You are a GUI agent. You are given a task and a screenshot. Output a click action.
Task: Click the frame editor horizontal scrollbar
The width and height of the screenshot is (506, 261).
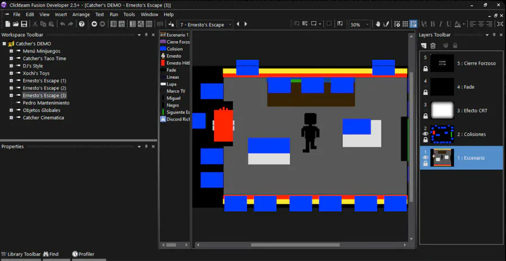tap(295, 245)
